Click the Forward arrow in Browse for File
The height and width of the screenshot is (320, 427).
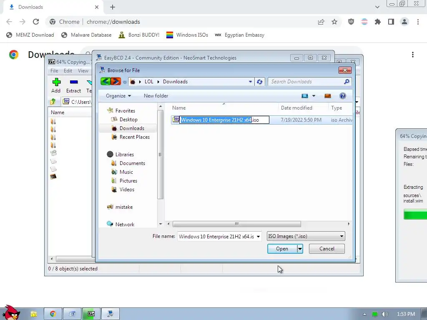116,81
